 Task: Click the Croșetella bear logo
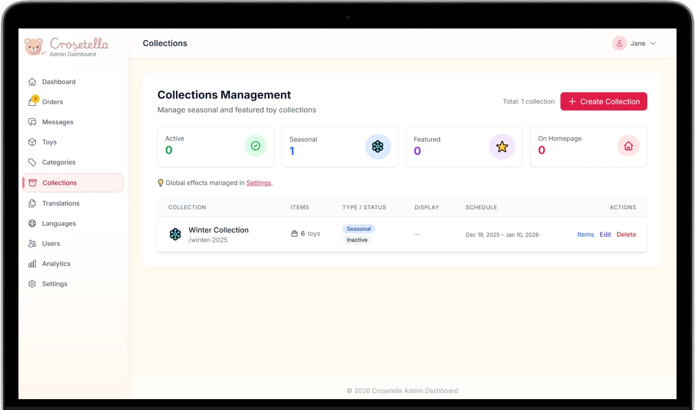pos(34,47)
